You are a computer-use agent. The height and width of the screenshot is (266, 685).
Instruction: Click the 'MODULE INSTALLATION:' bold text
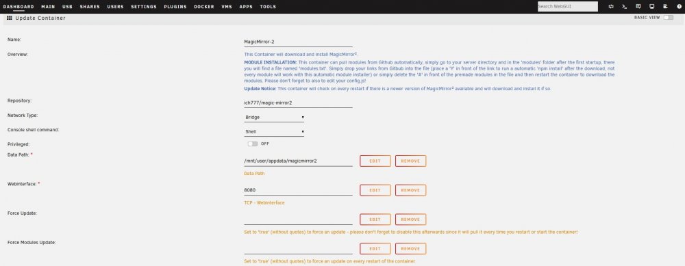271,63
